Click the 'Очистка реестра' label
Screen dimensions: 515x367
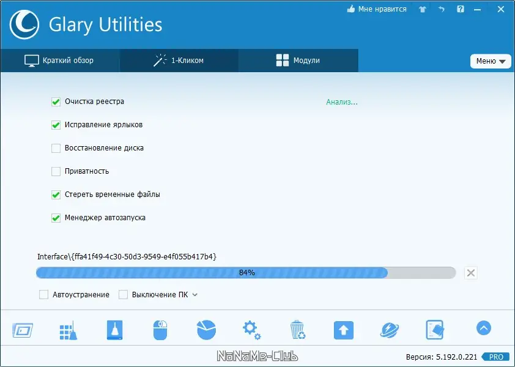pos(94,102)
